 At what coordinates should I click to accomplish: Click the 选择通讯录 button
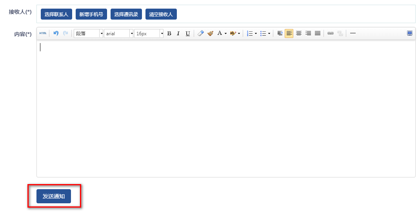pos(126,14)
